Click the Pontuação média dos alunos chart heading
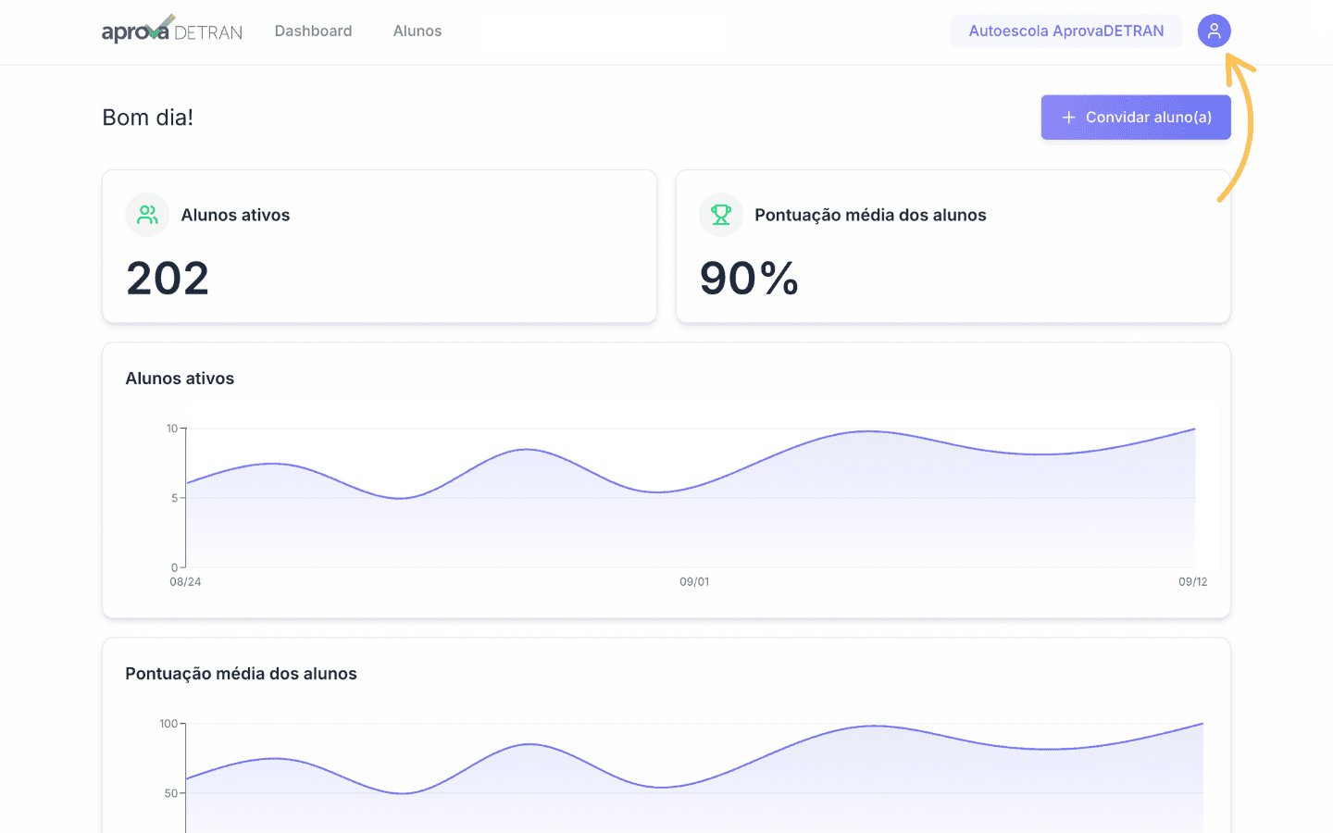 click(x=241, y=674)
